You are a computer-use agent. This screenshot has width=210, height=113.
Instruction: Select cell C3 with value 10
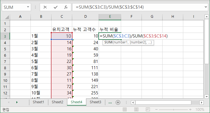click(x=62, y=36)
